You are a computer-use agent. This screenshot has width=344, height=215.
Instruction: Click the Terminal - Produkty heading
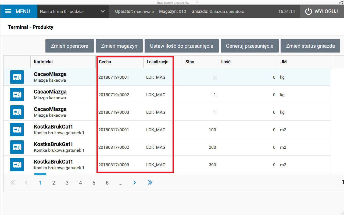(x=31, y=27)
